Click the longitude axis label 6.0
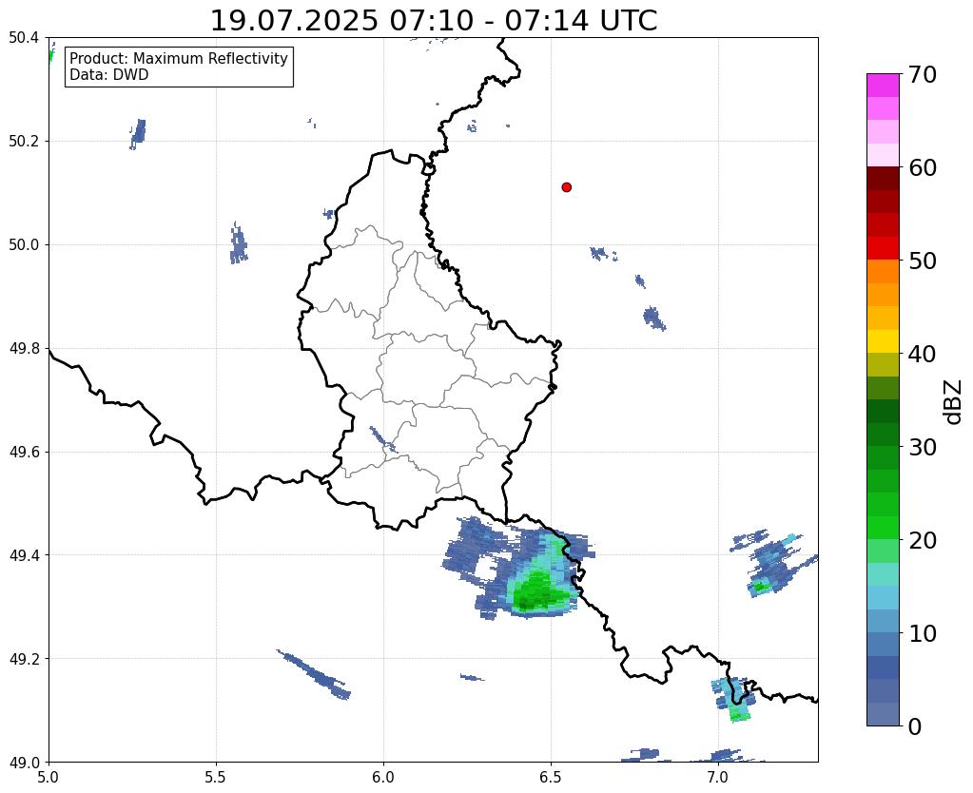This screenshot has height=793, width=973. (x=383, y=777)
